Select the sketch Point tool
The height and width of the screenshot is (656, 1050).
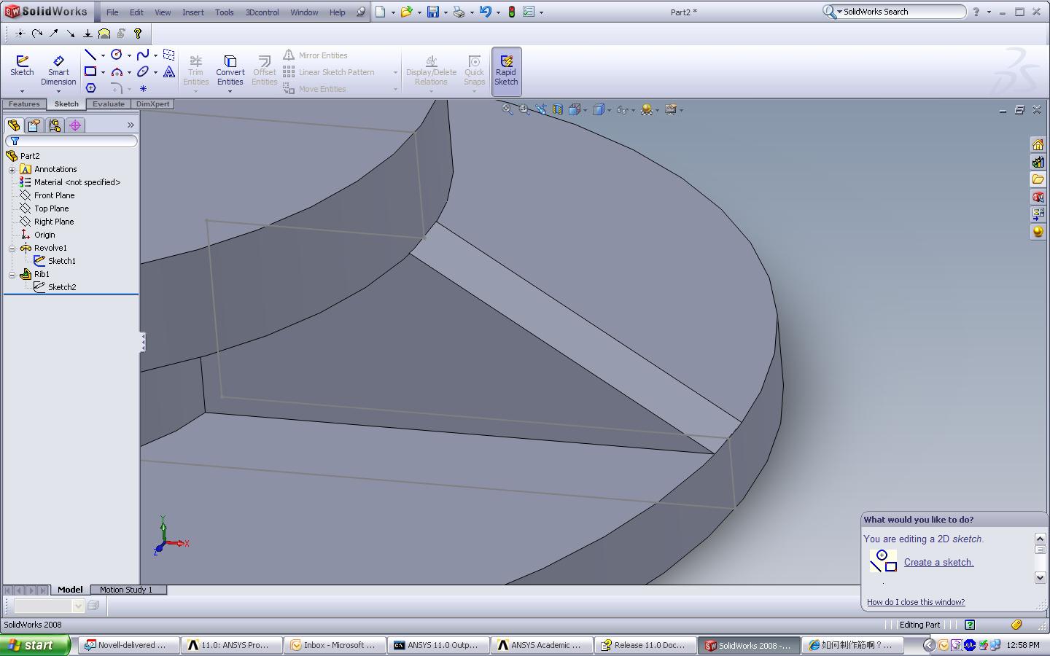[x=143, y=88]
